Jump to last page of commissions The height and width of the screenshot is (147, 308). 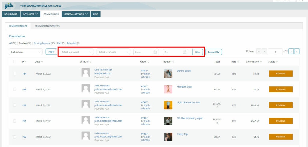click(297, 52)
